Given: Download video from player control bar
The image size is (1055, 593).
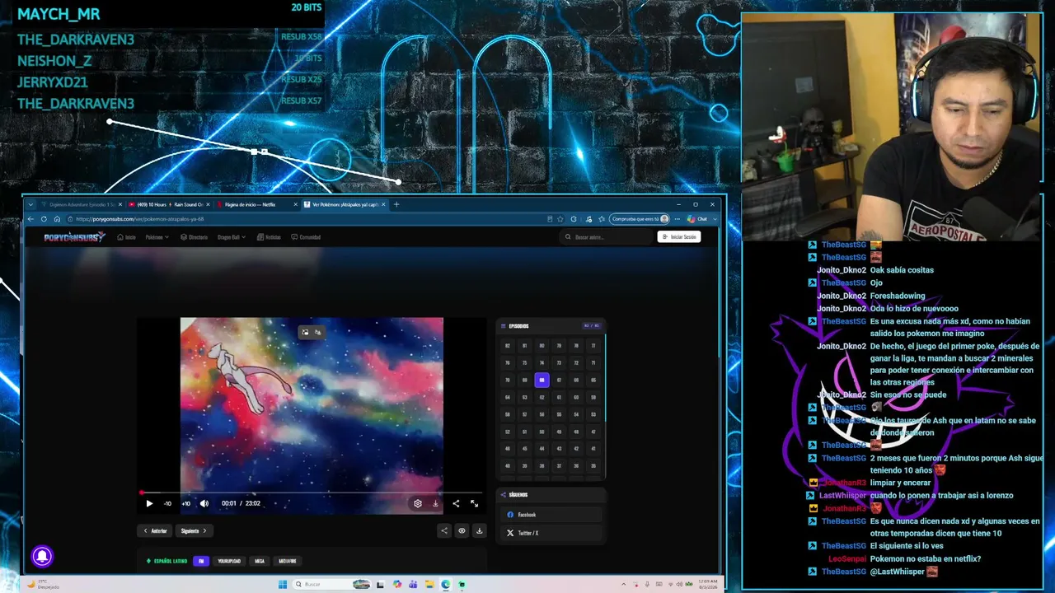Looking at the screenshot, I should coord(435,503).
